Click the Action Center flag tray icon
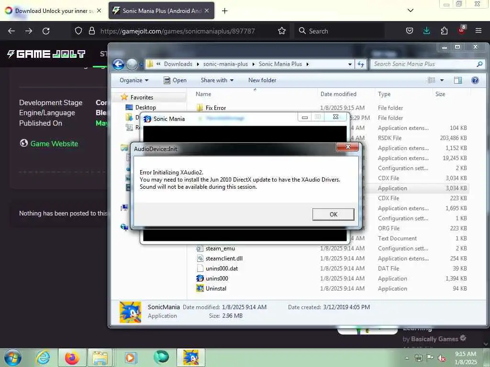 [430, 358]
